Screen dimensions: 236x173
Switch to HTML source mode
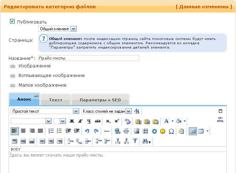point(220,120)
